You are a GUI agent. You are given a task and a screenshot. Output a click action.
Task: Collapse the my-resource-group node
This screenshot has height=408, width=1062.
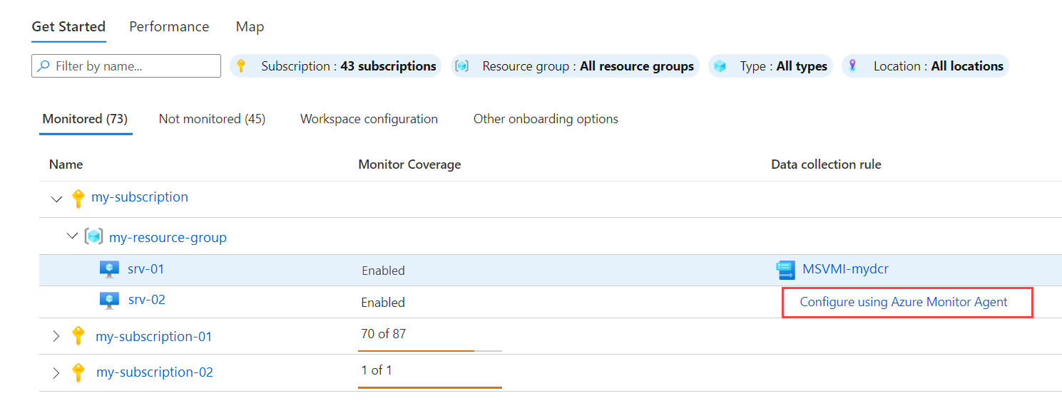tap(72, 236)
